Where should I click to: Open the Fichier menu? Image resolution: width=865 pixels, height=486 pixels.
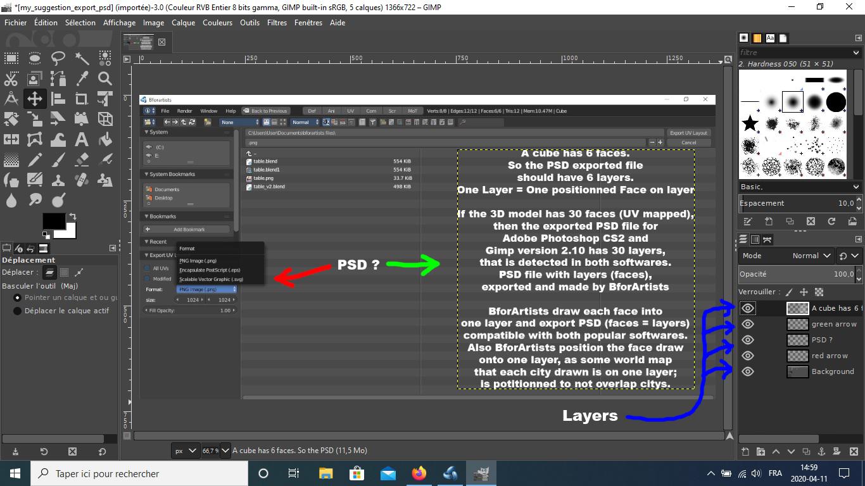pos(15,22)
